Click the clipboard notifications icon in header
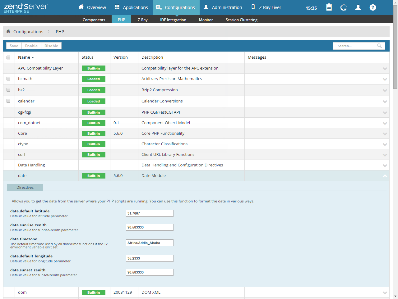The width and height of the screenshot is (398, 299). [x=329, y=7]
